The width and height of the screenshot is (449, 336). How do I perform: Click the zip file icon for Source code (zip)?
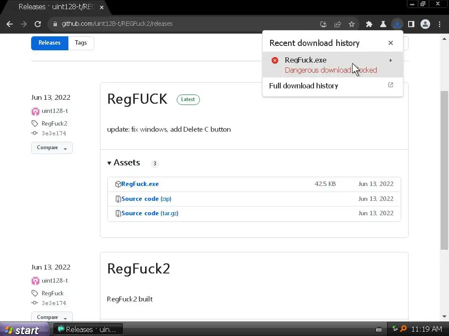pyautogui.click(x=118, y=199)
